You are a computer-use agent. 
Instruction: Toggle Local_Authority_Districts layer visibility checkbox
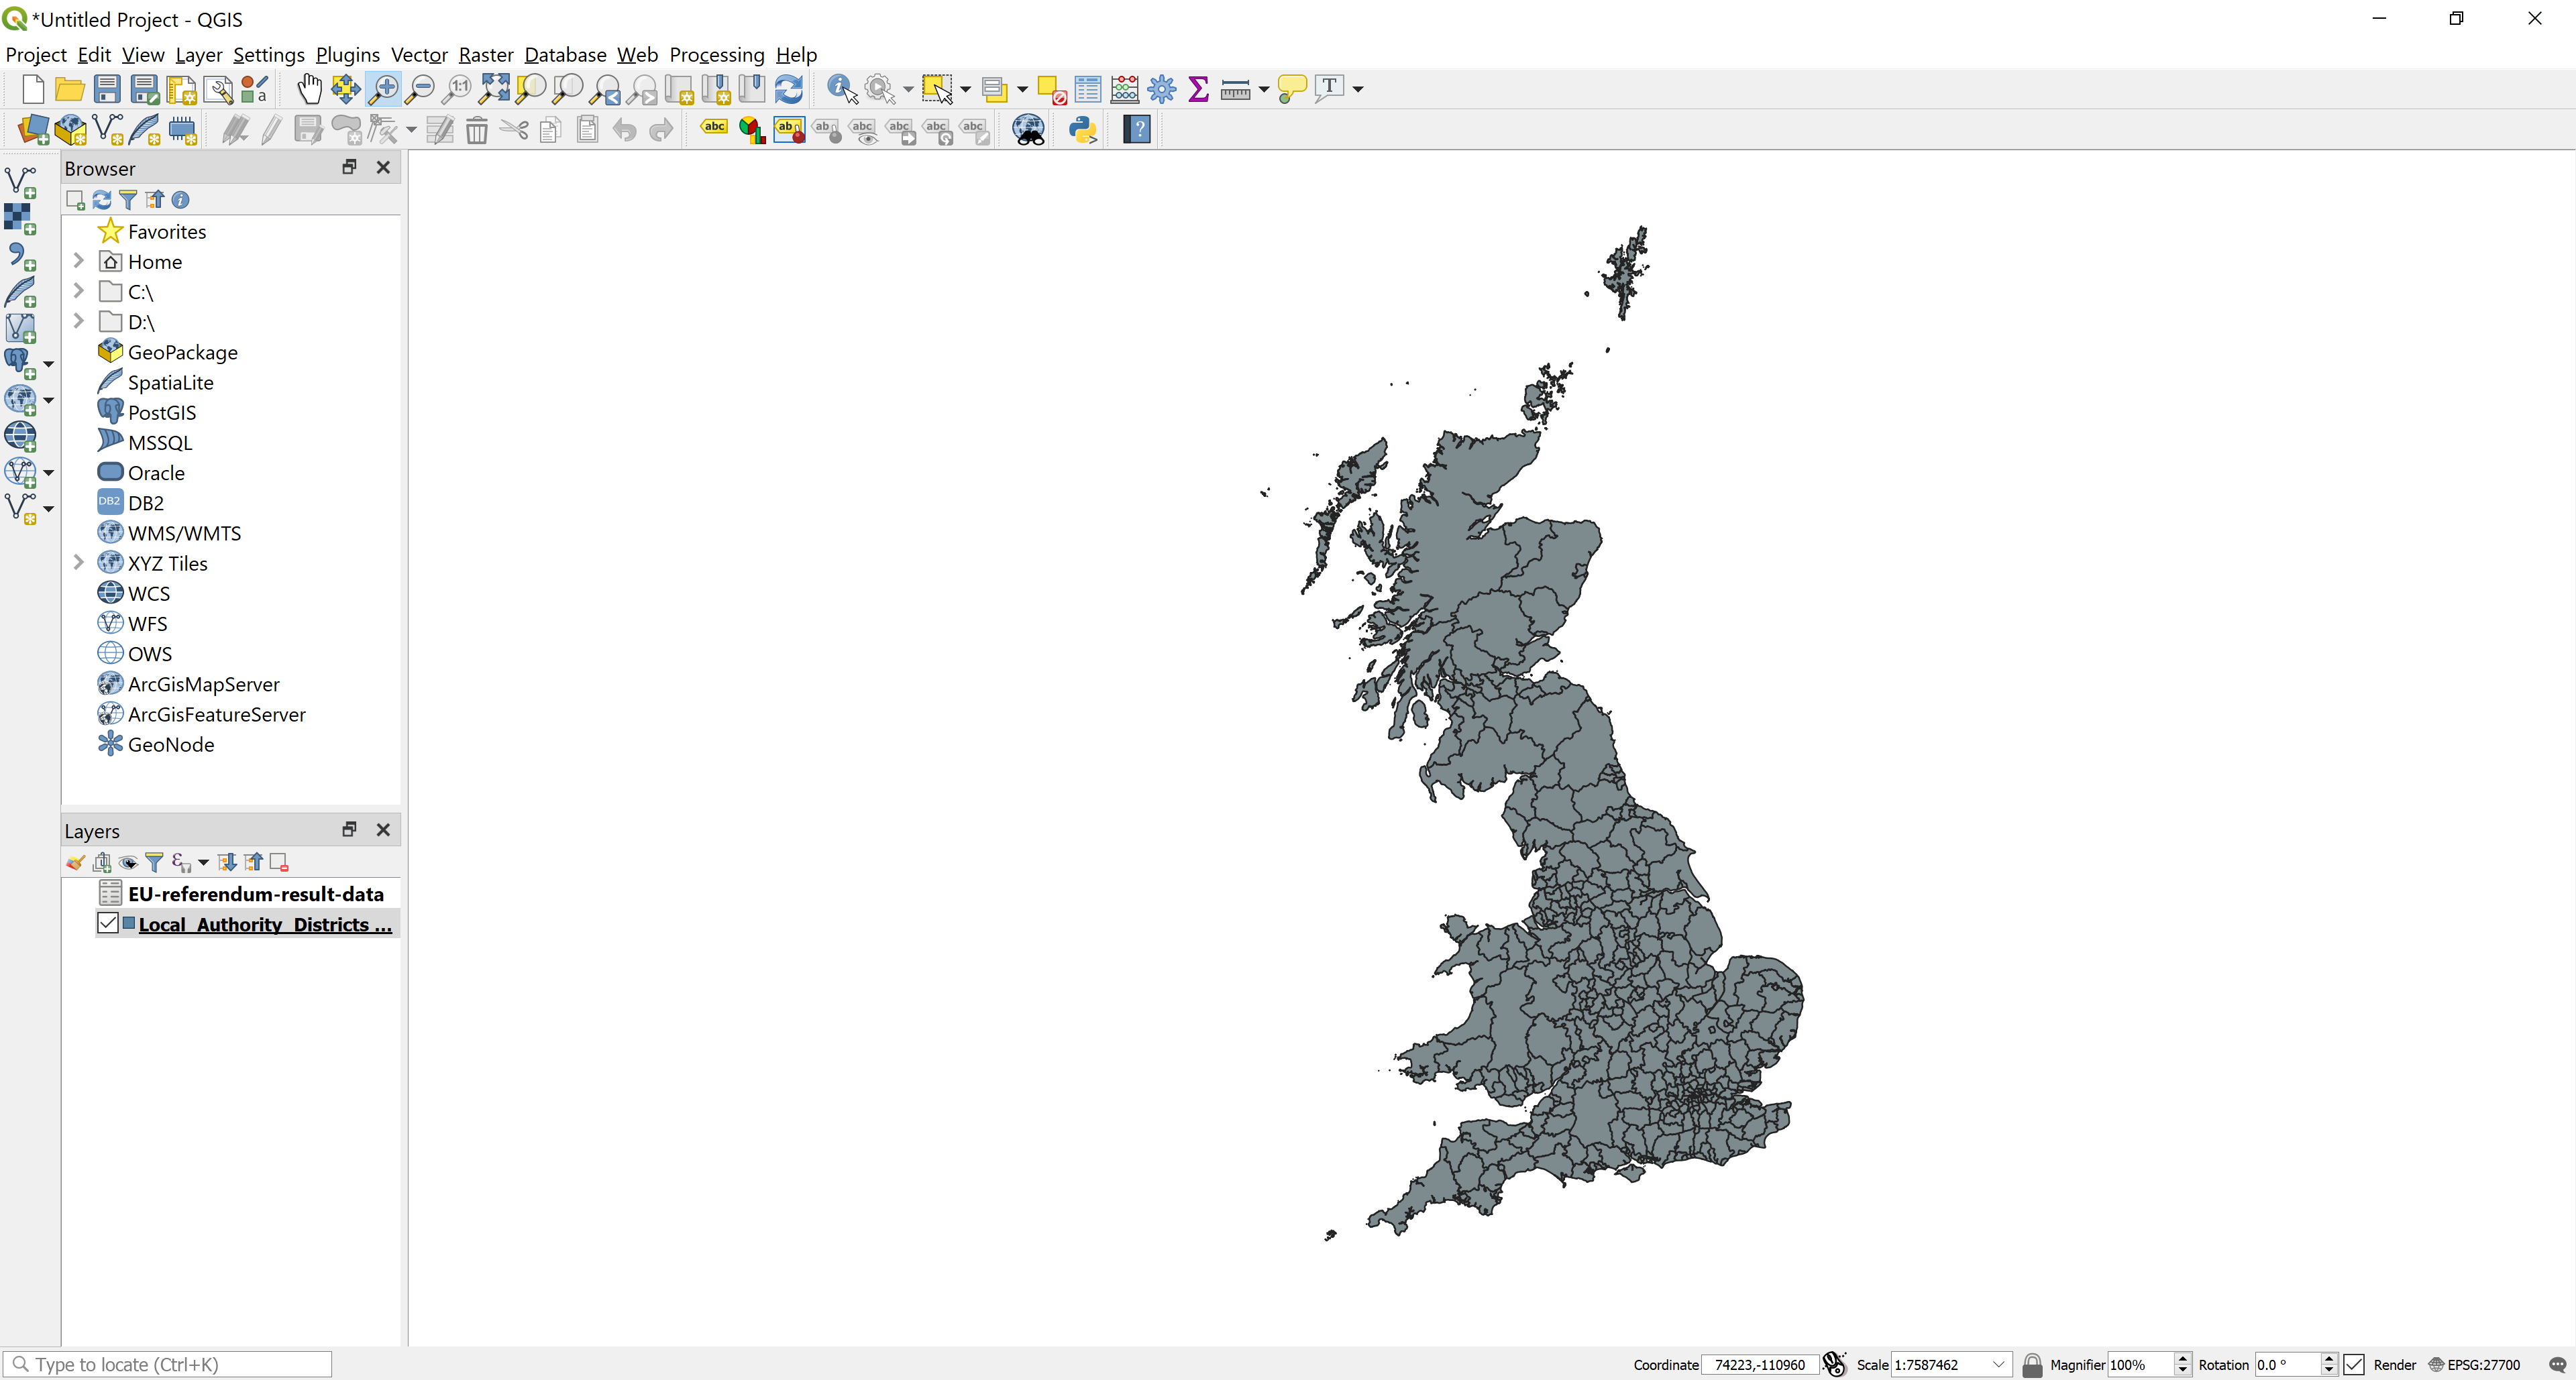pos(108,923)
